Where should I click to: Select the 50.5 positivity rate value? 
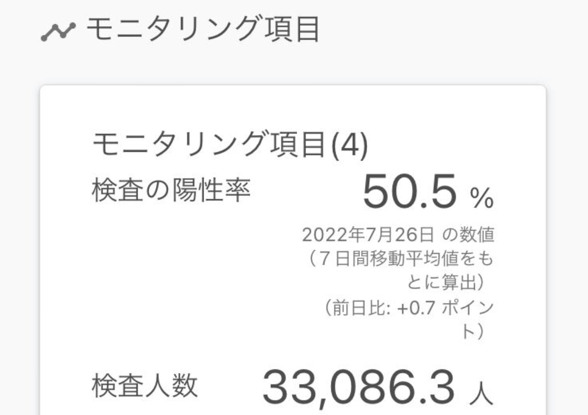click(410, 191)
